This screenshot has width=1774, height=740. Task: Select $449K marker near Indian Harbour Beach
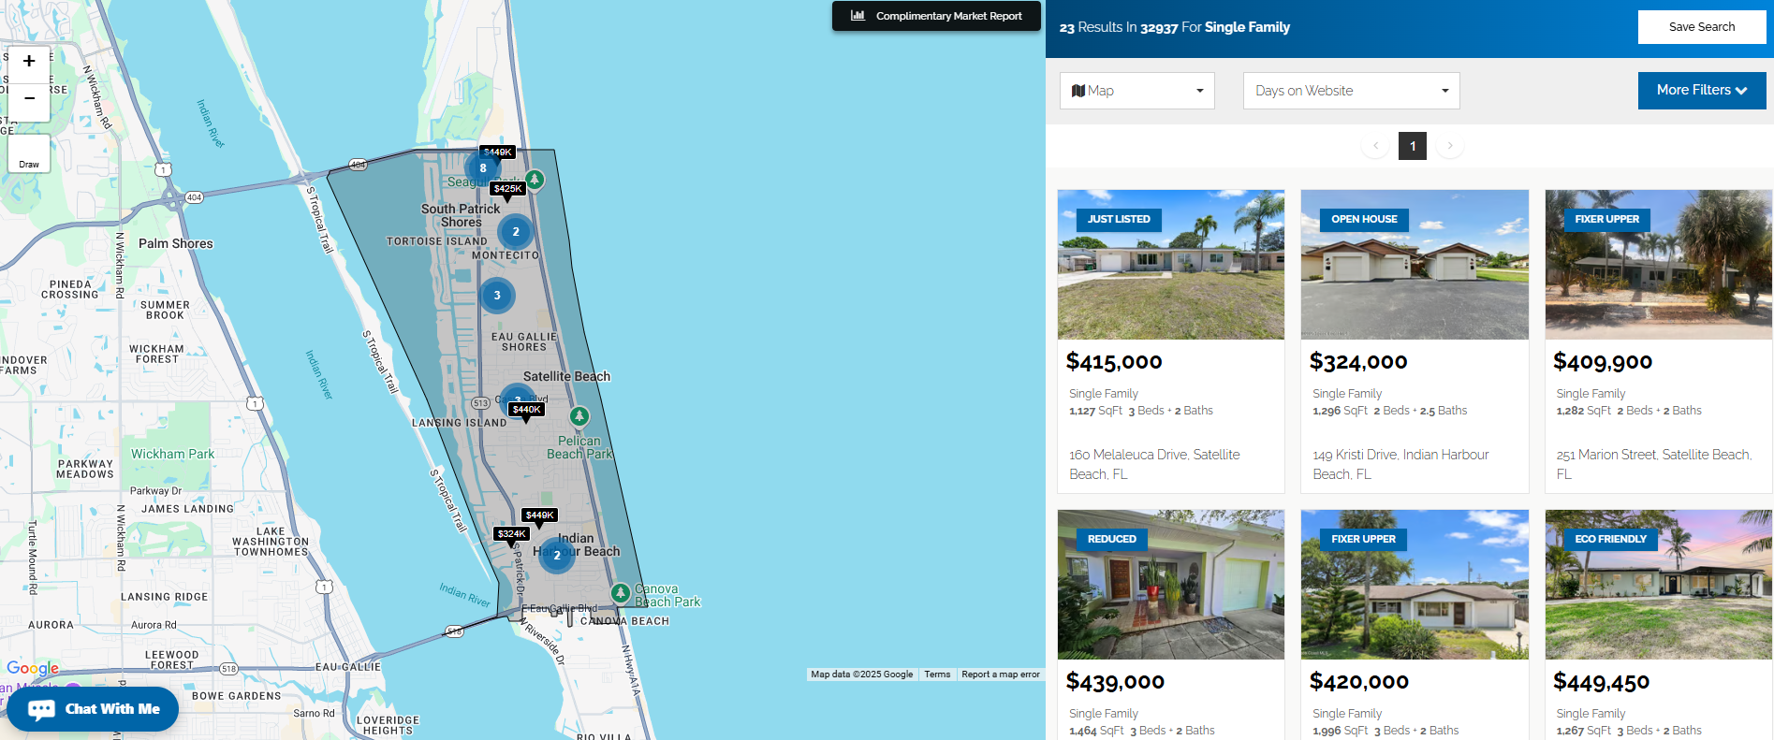coord(539,515)
